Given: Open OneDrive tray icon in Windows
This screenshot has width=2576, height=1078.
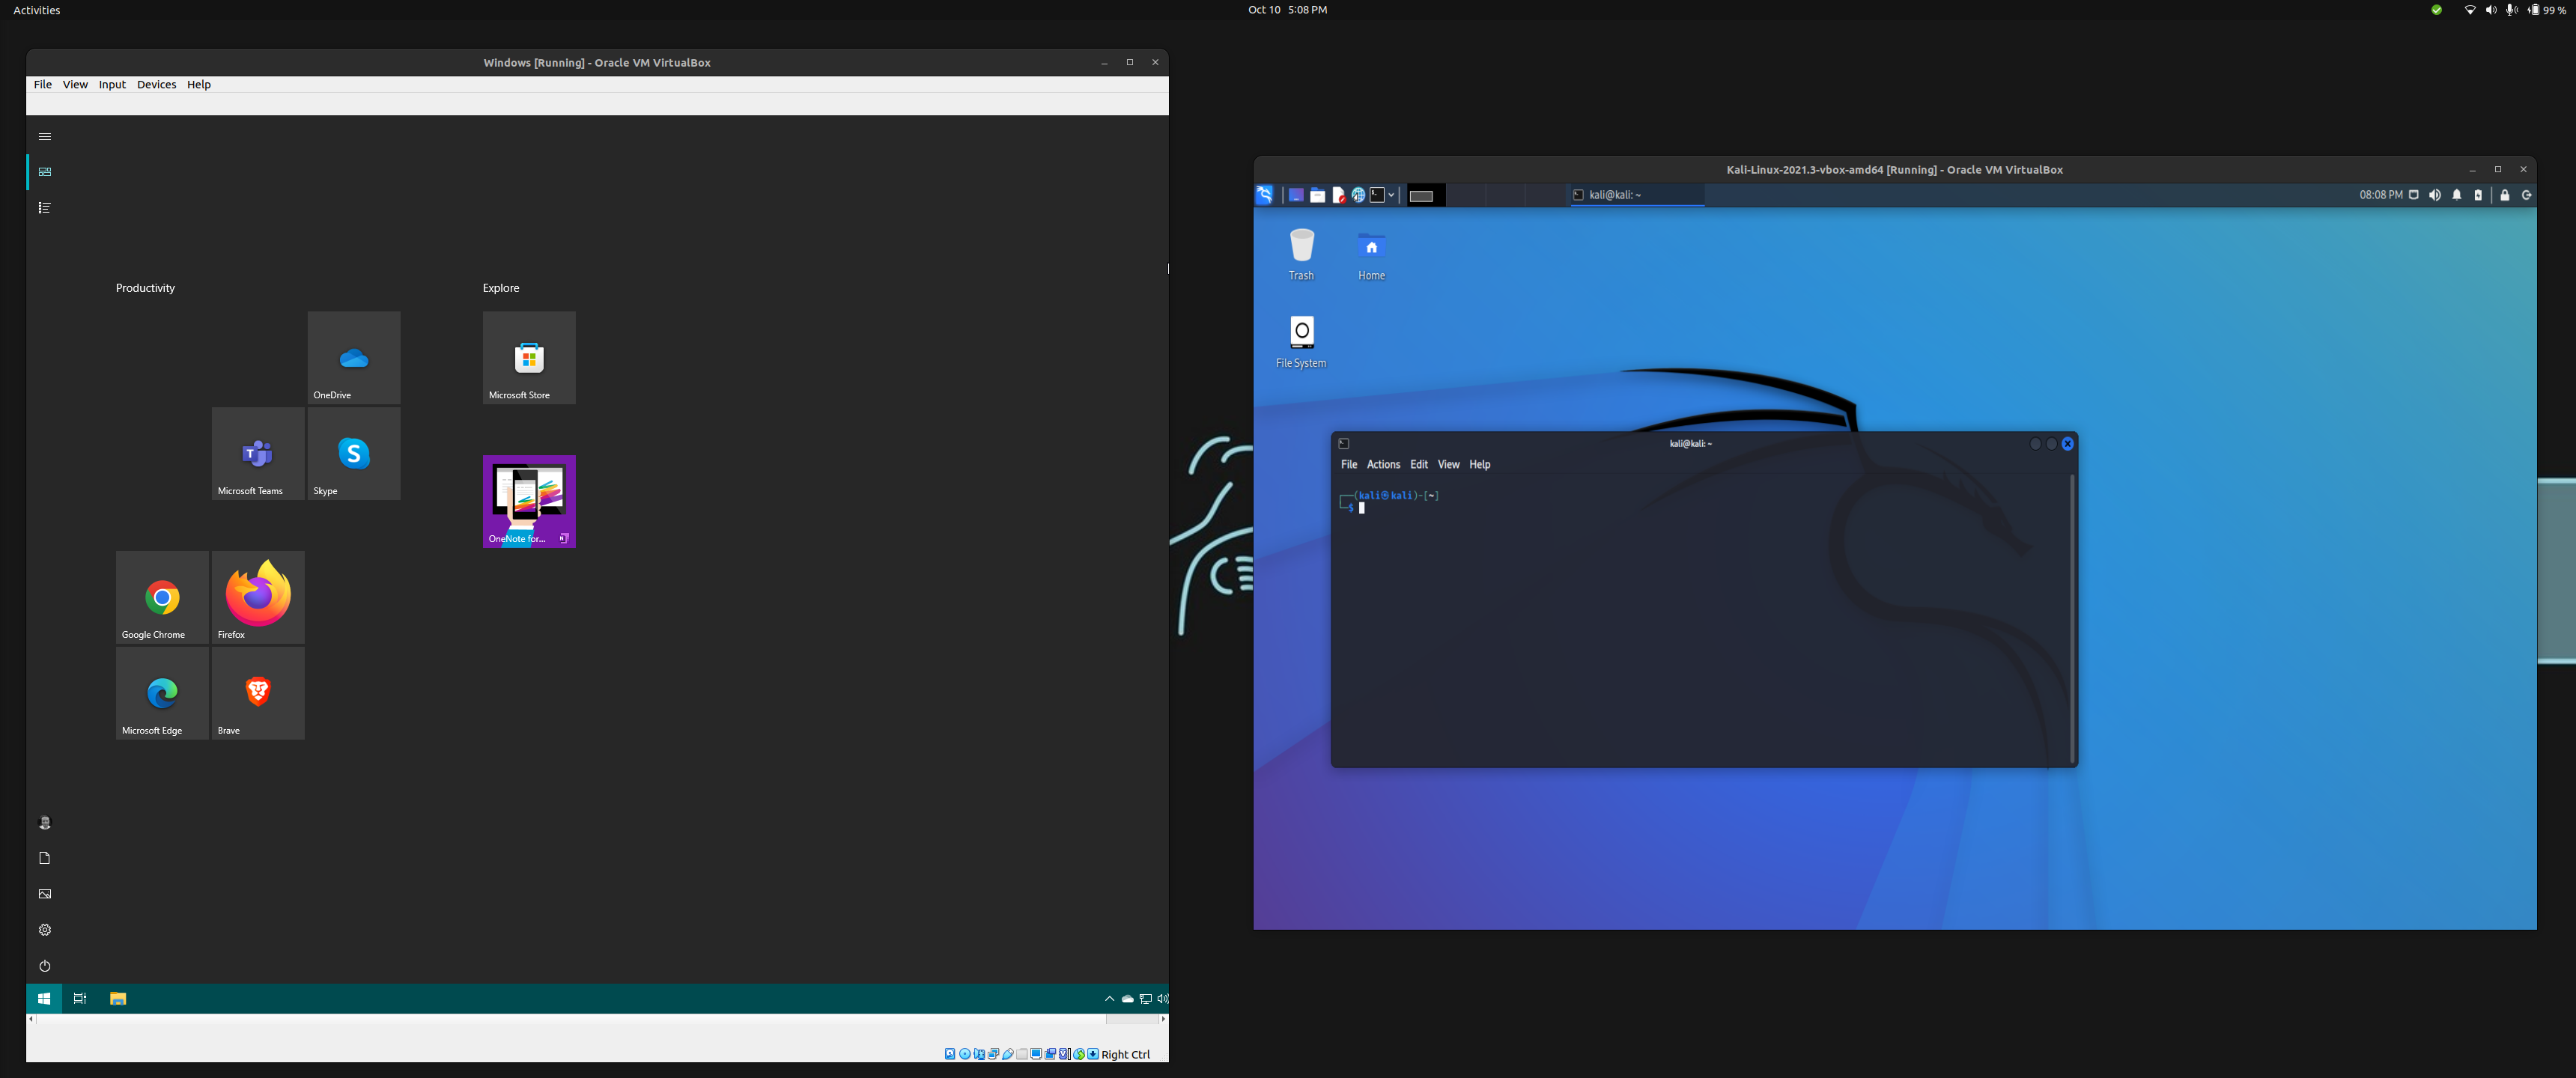Looking at the screenshot, I should tap(1128, 999).
